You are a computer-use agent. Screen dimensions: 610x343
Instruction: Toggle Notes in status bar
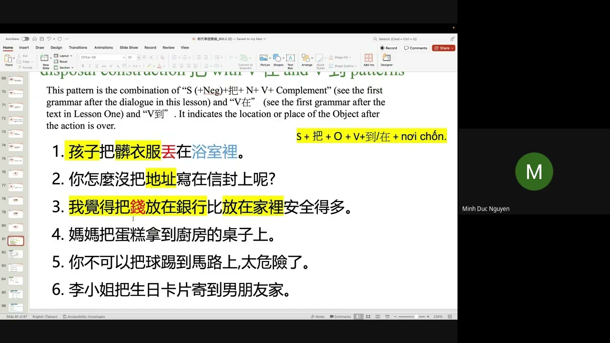tap(317, 317)
